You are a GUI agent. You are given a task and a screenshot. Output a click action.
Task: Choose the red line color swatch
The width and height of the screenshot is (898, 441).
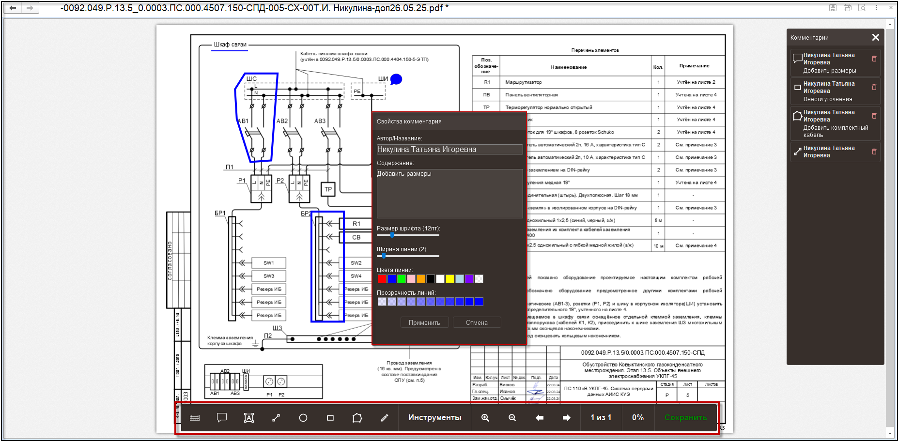[x=382, y=279]
